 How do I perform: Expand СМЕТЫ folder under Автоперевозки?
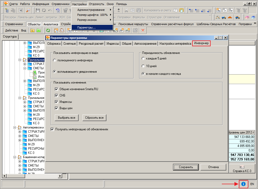pyautogui.click(x=20, y=136)
